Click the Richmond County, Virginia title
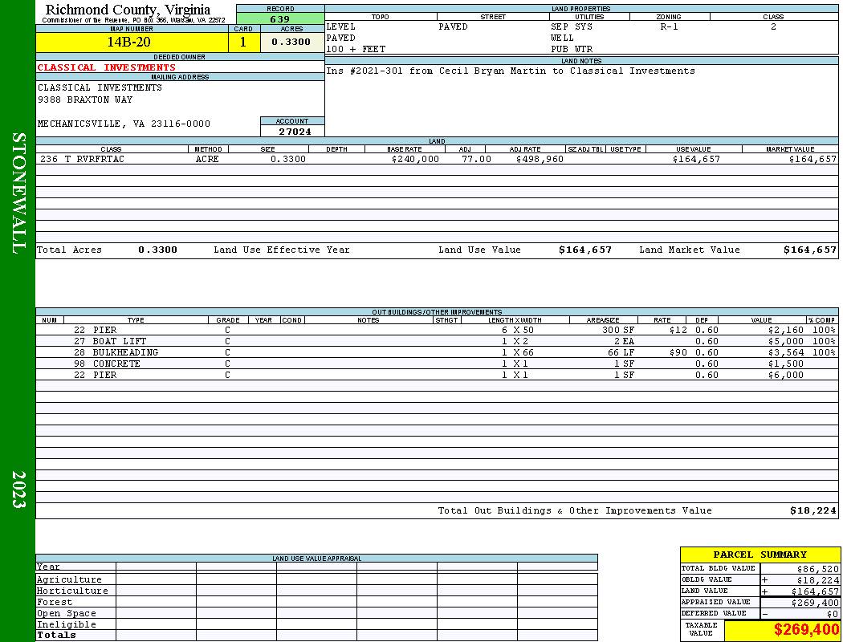The width and height of the screenshot is (843, 642). pyautogui.click(x=128, y=10)
